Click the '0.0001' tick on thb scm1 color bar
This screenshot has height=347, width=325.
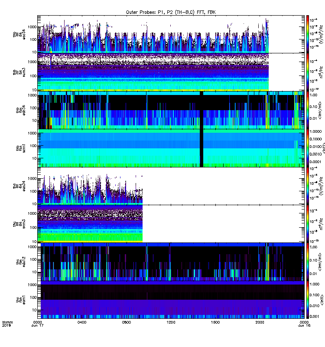coord(315,162)
